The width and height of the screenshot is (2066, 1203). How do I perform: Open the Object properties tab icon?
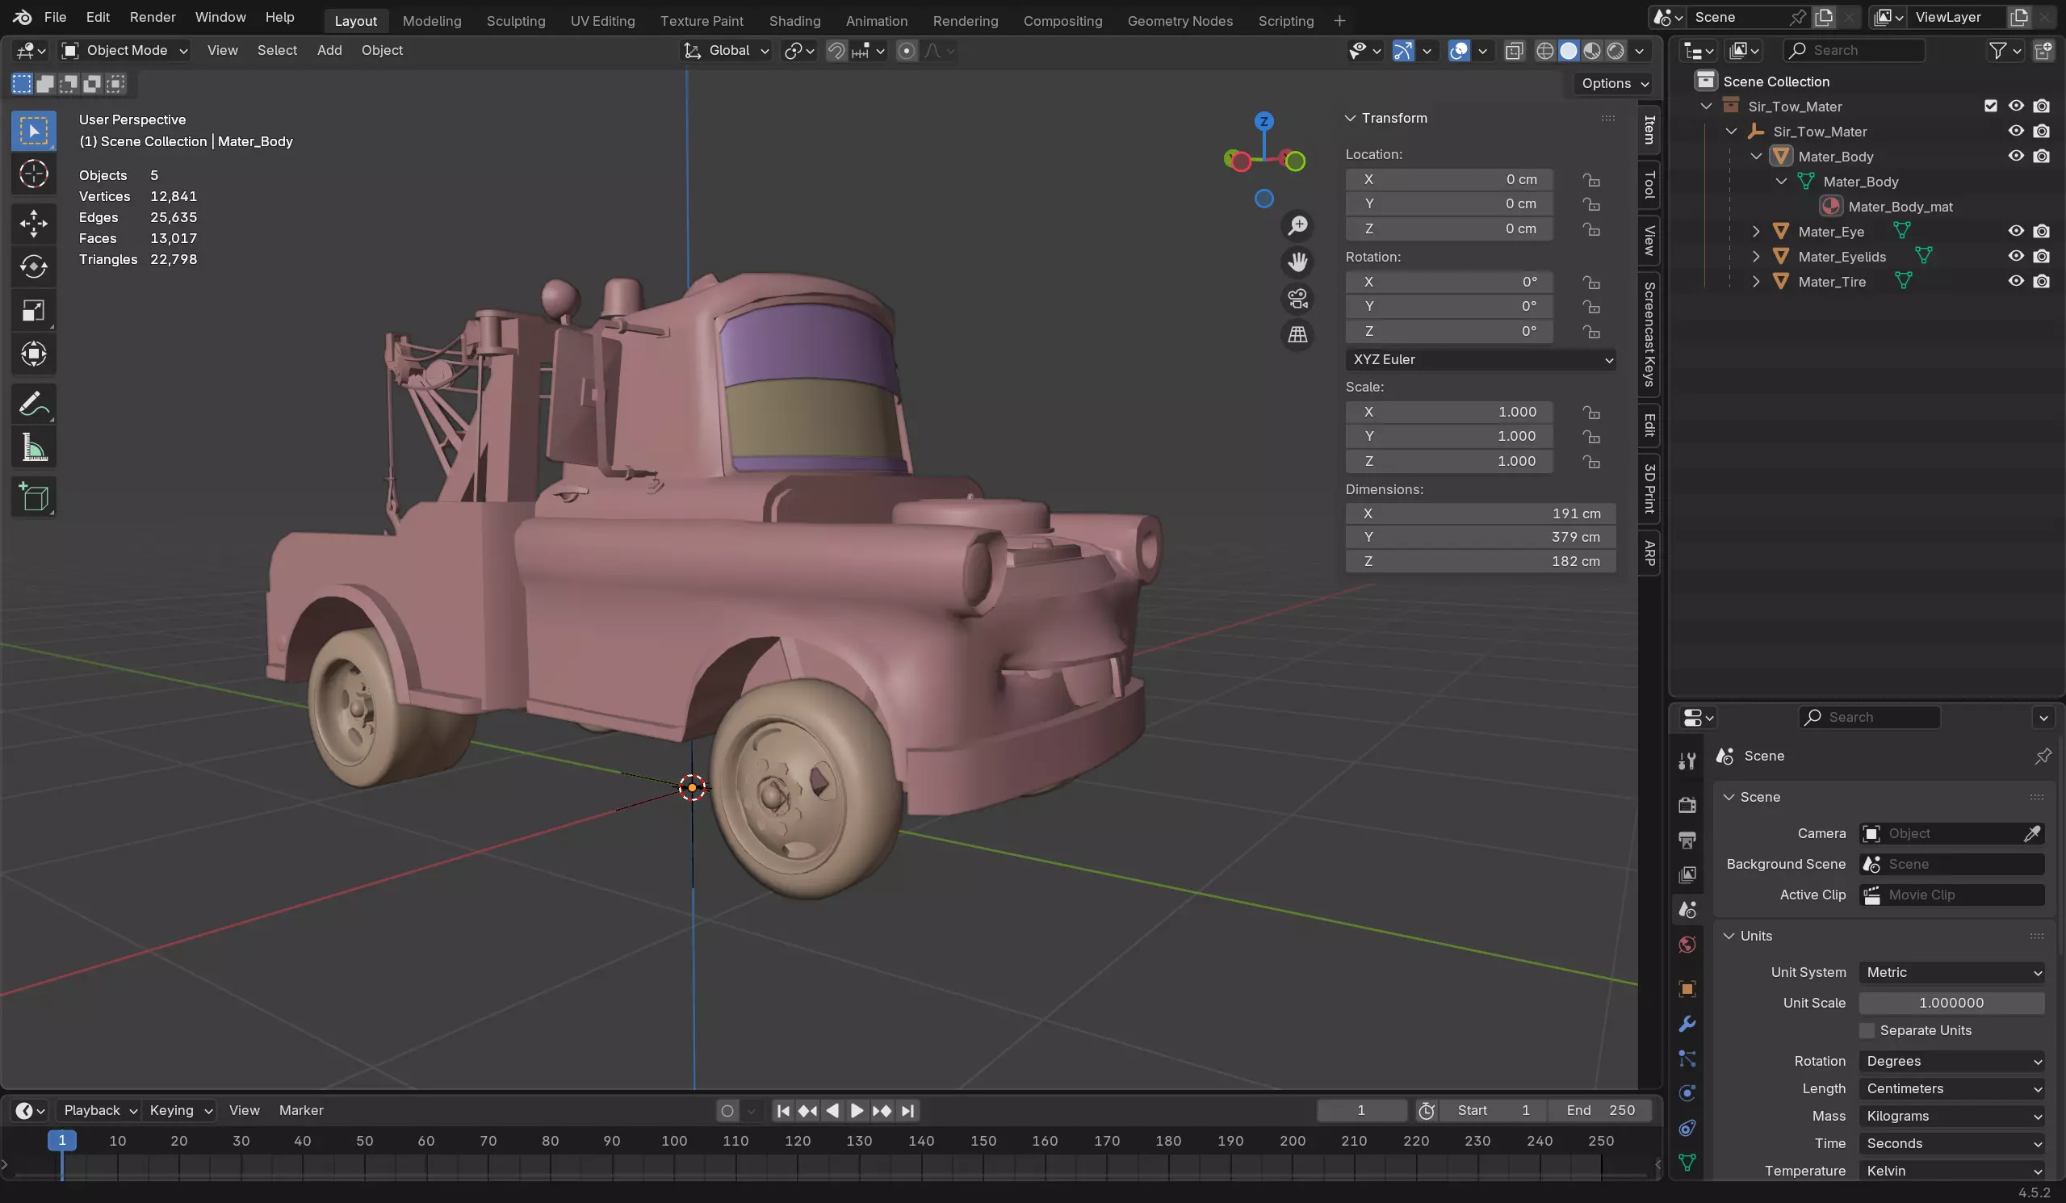pos(1687,989)
